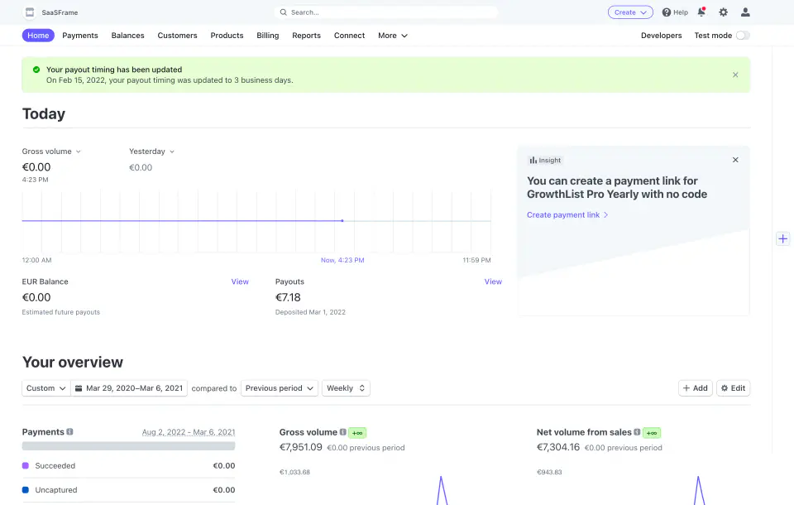Open settings via gear icon
Viewport: 794px width, 505px height.
pos(723,12)
